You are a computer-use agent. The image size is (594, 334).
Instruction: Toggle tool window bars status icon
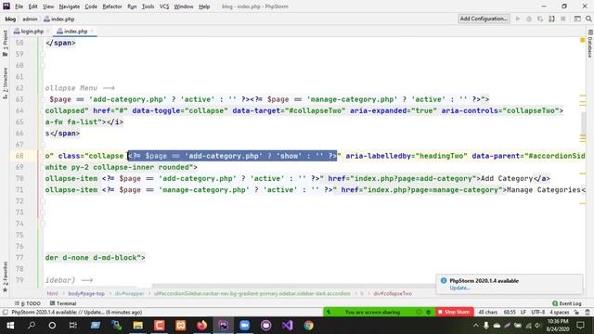5,313
